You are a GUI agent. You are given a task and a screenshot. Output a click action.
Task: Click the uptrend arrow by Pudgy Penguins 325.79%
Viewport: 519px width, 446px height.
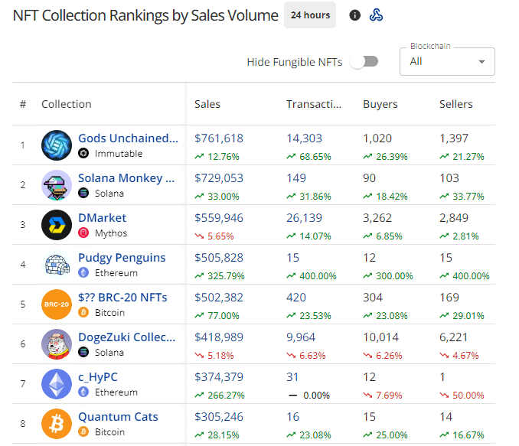pos(199,275)
